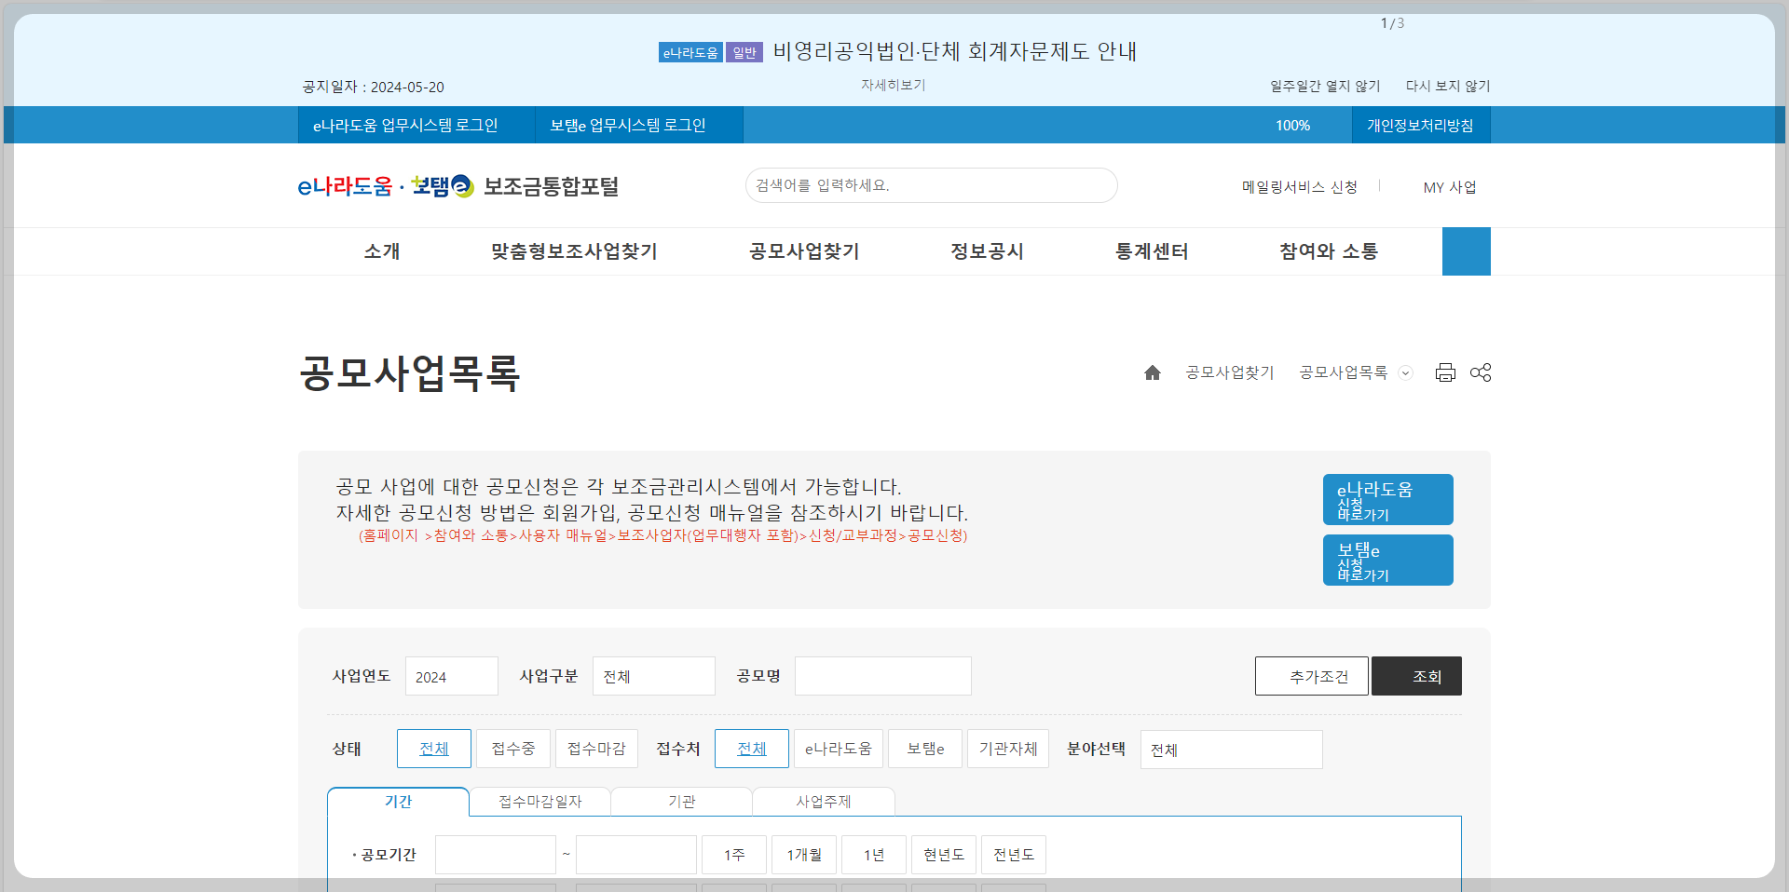Image resolution: width=1789 pixels, height=892 pixels.
Task: Open 분야선택 전체 dropdown
Action: pos(1232,750)
